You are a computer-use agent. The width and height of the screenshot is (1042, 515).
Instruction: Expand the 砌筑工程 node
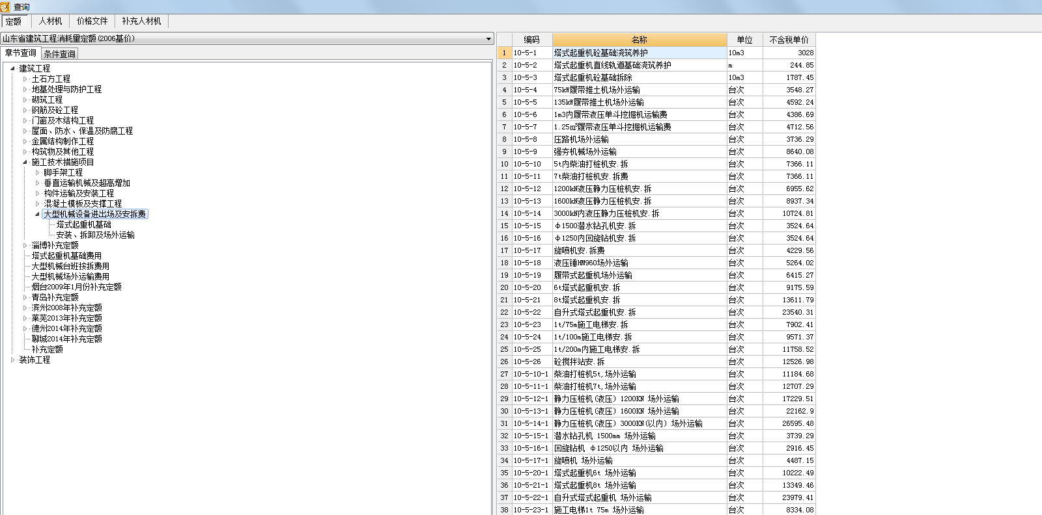(x=25, y=99)
